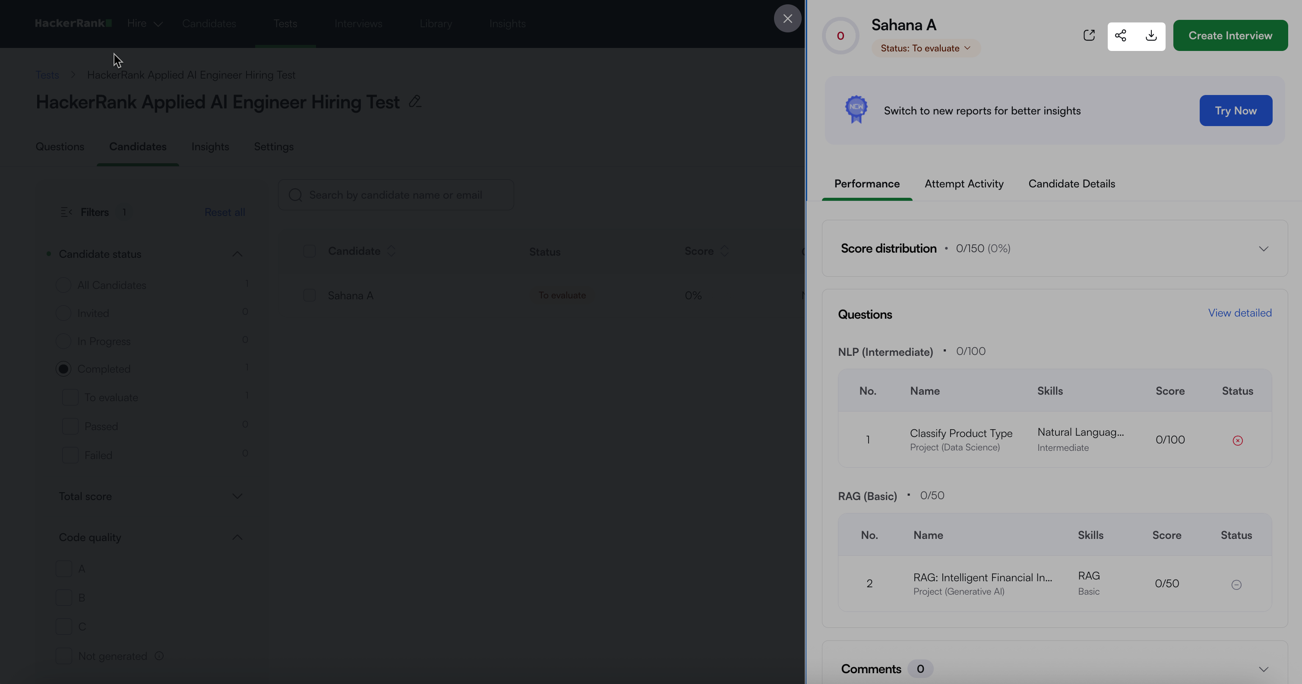Open the Status: To evaluate dropdown
Image resolution: width=1302 pixels, height=684 pixels.
[926, 48]
